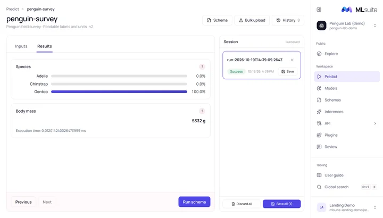Click the LA user avatar

(x=321, y=207)
